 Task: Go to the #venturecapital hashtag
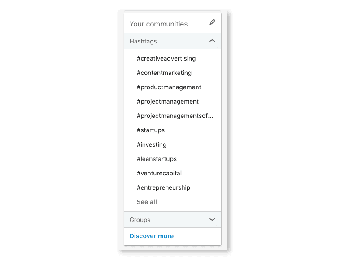(x=159, y=173)
